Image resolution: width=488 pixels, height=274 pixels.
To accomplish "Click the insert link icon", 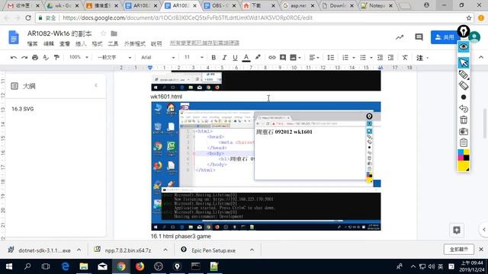I will 272,58.
